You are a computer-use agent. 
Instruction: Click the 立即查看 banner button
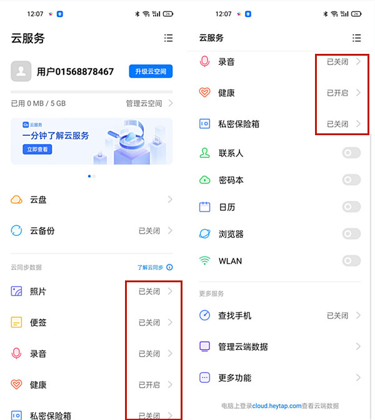(x=37, y=149)
